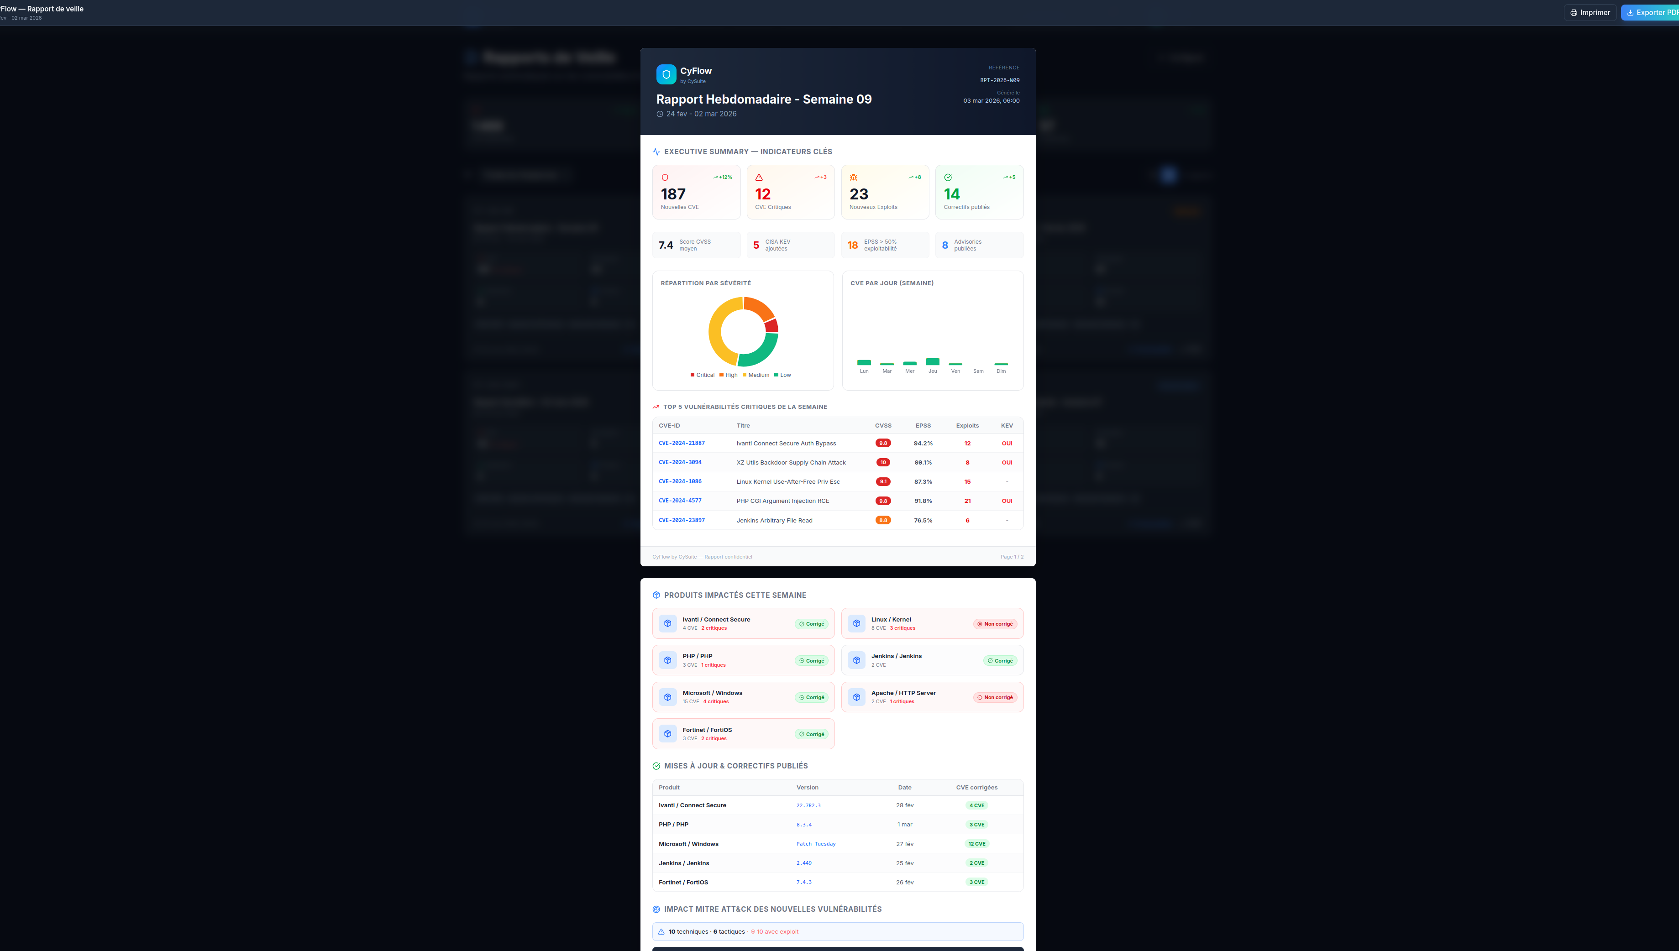Click the Critical legend color swatch

(692, 376)
